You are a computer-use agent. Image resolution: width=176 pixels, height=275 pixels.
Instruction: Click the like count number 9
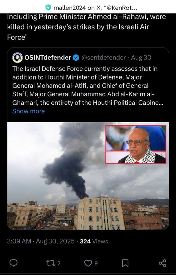(x=96, y=263)
